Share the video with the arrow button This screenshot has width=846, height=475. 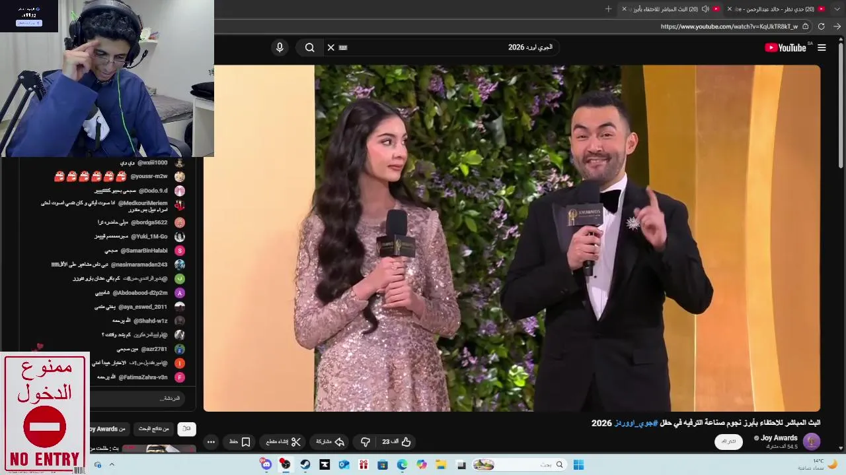(330, 442)
